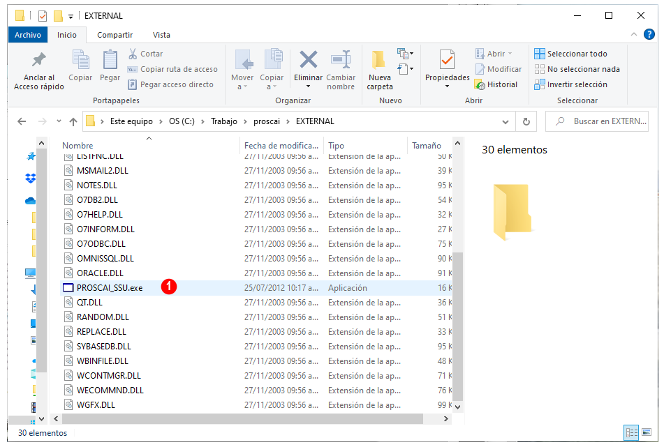Switch to large icons view in status bar
The width and height of the screenshot is (664, 447).
647,432
